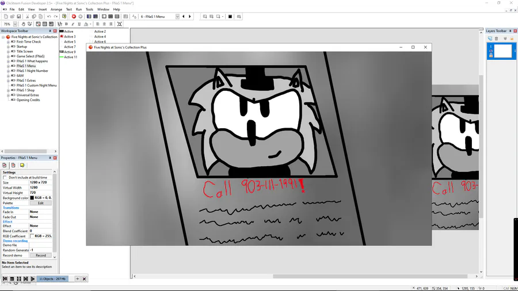Click the Cut scissors icon
Viewport: 518px width, 291px height.
[28, 17]
